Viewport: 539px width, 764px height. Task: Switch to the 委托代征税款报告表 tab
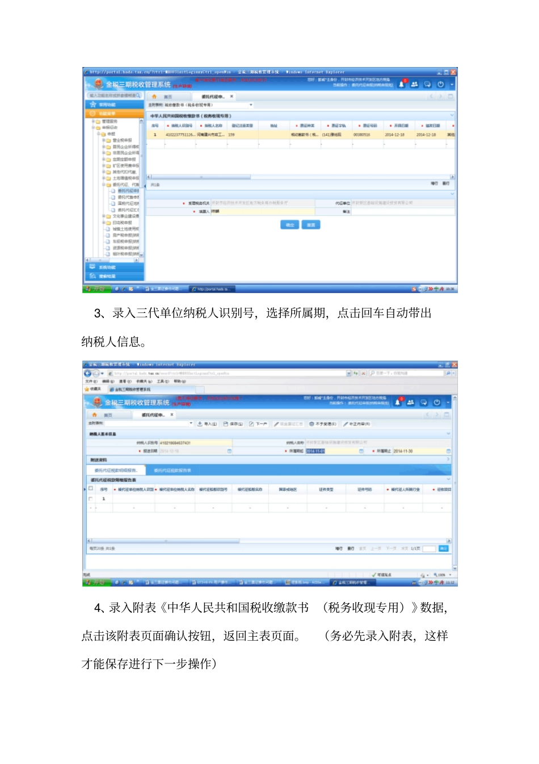172,470
